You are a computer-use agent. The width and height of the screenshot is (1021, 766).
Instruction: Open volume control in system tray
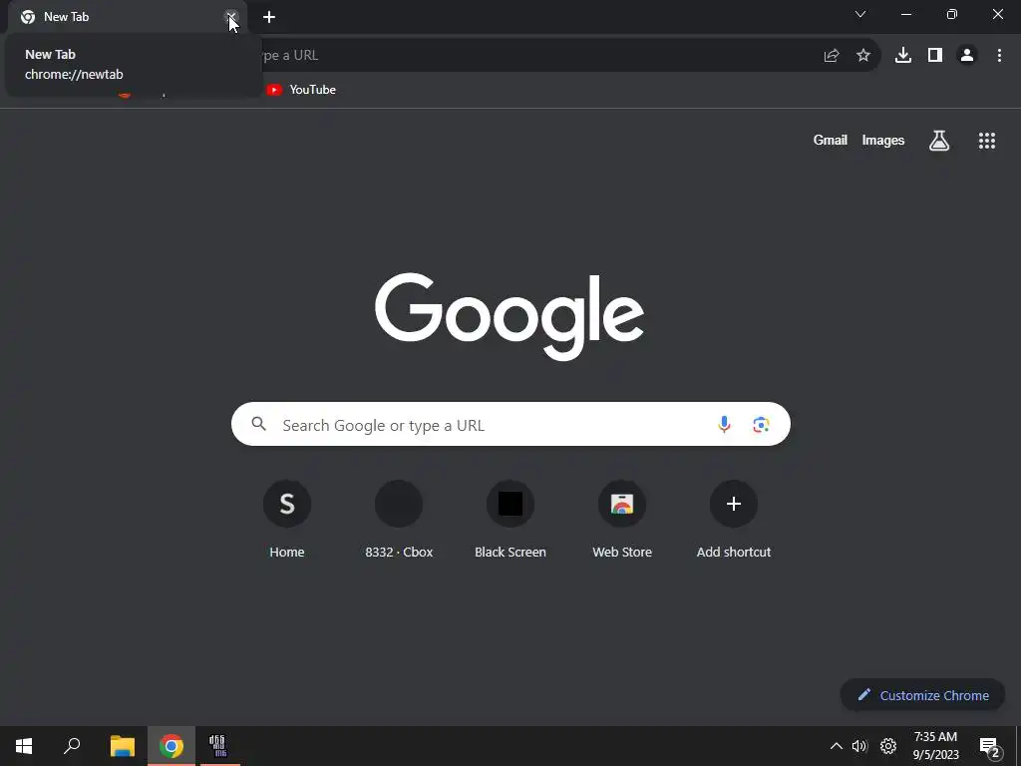pyautogui.click(x=859, y=746)
